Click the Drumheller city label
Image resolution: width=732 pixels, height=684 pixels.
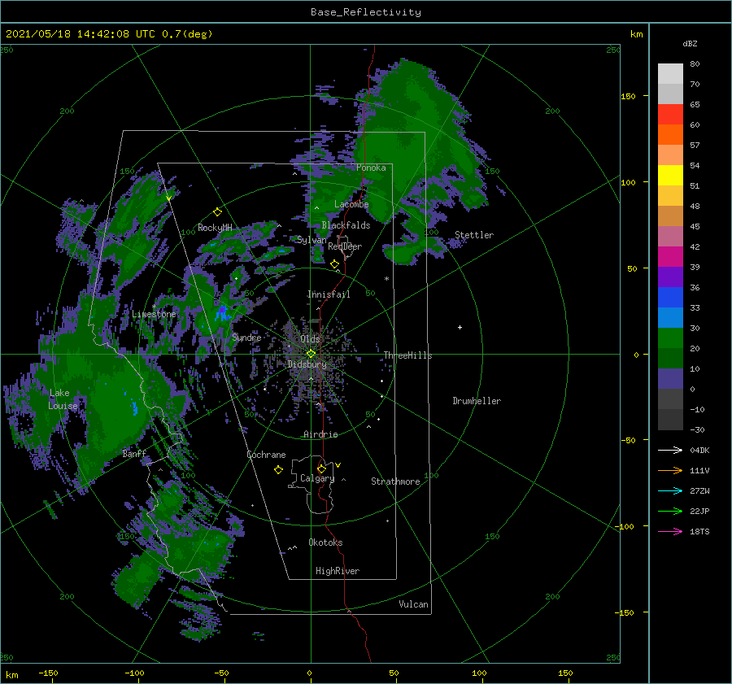477,401
